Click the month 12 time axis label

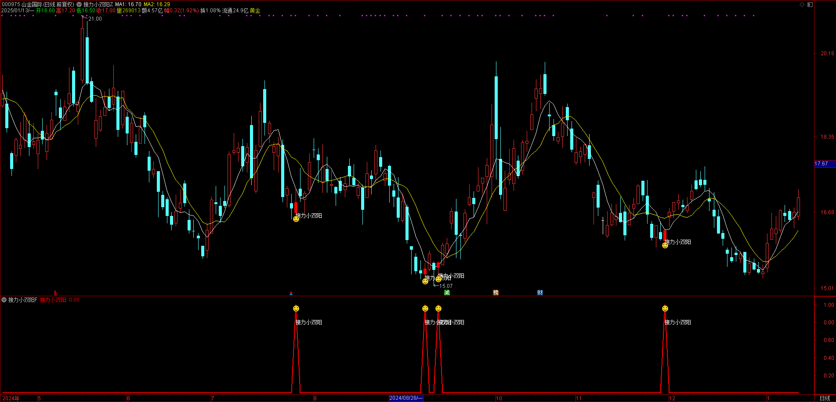tap(672, 398)
